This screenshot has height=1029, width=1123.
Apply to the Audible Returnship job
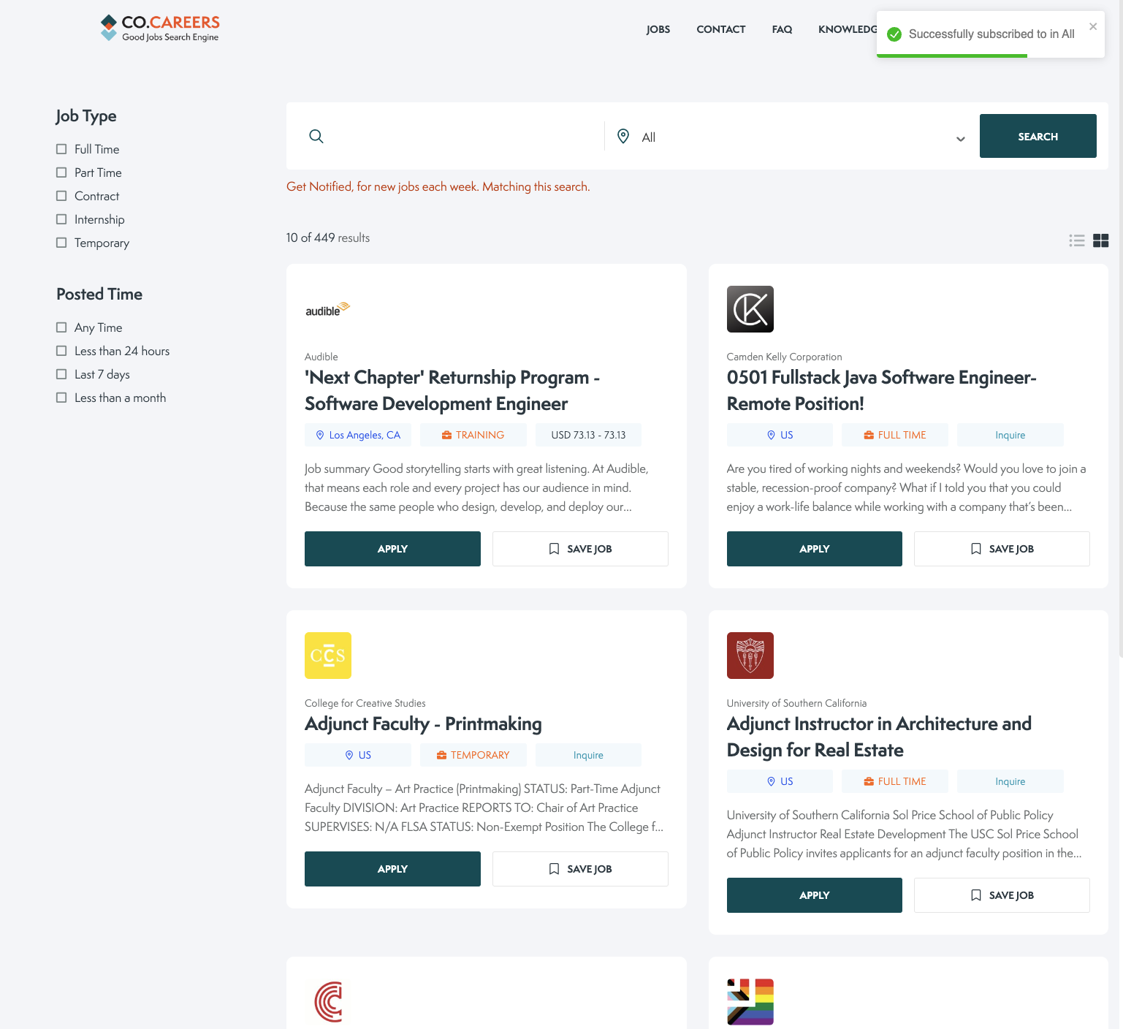click(x=392, y=549)
